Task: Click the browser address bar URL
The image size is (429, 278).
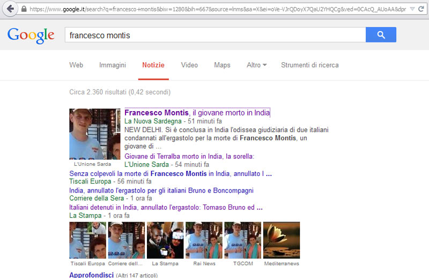Action: tap(218, 9)
